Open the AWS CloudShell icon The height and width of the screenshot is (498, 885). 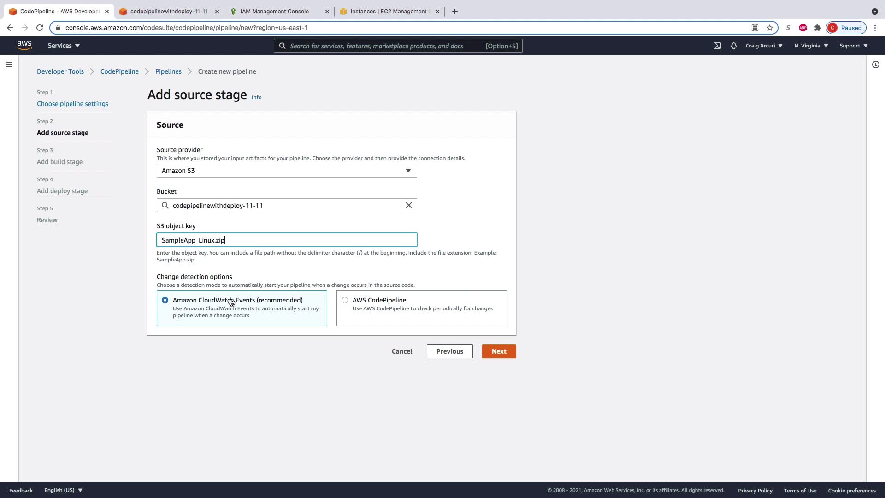(717, 46)
